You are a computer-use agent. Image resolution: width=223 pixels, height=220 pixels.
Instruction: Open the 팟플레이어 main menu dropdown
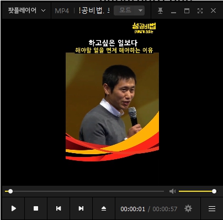click(x=26, y=11)
